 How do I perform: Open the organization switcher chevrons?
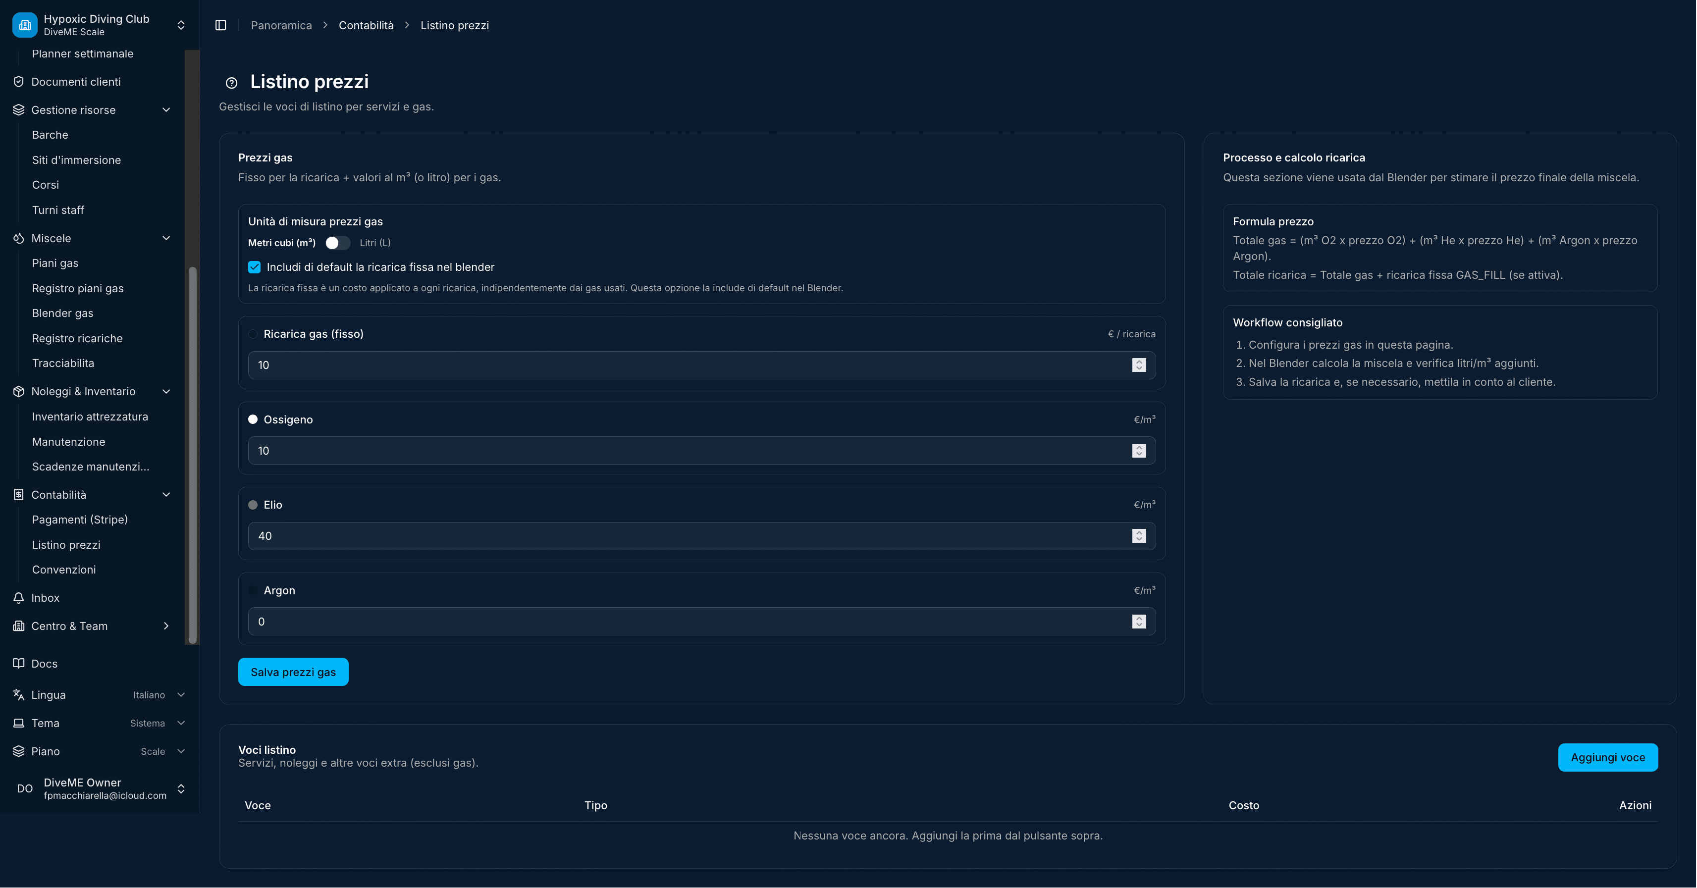[x=181, y=25]
